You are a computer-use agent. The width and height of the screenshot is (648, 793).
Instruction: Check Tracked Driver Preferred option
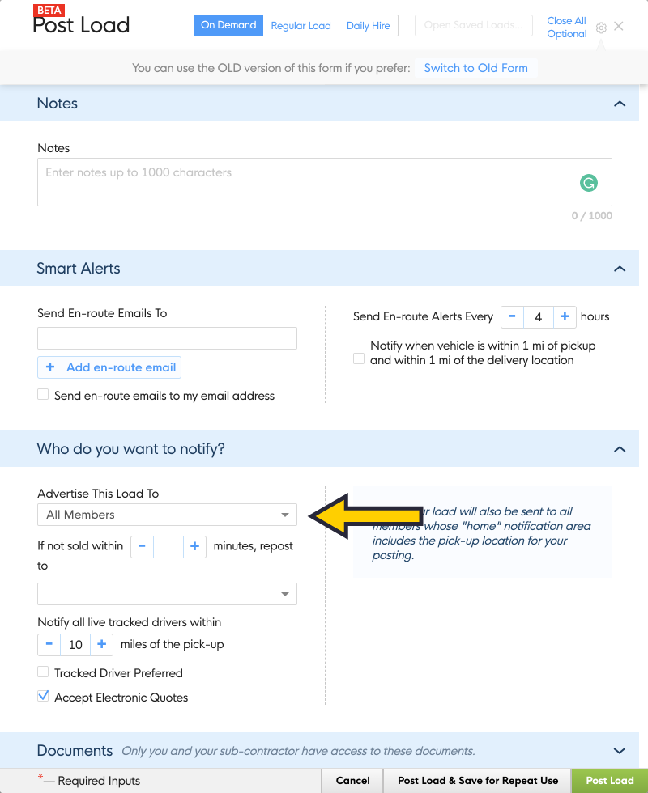43,672
